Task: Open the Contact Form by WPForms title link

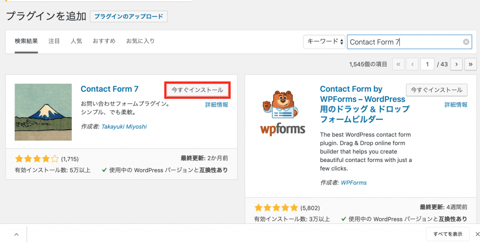Action: (x=365, y=104)
